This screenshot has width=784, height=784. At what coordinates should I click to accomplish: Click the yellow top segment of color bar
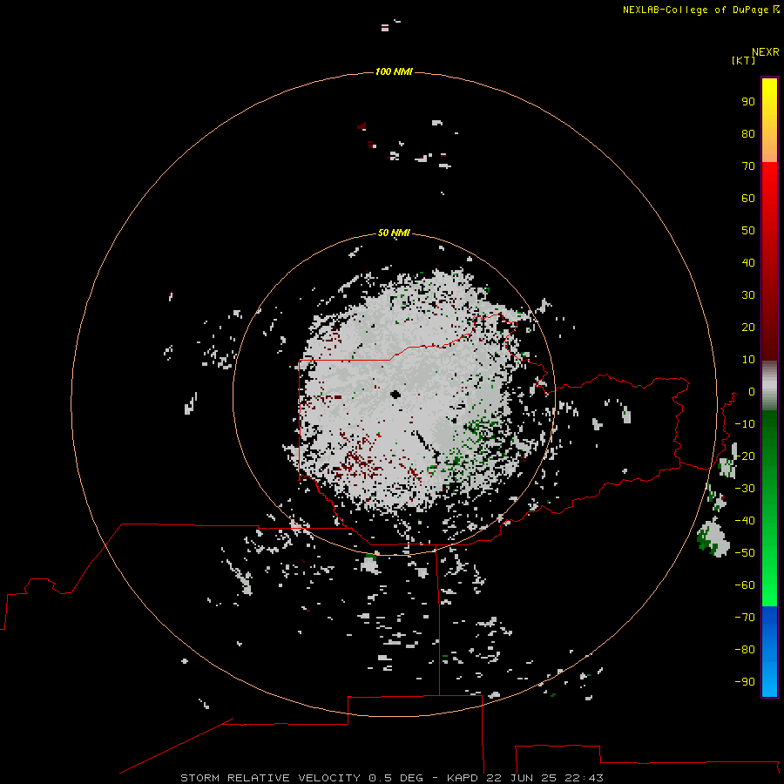pos(769,120)
